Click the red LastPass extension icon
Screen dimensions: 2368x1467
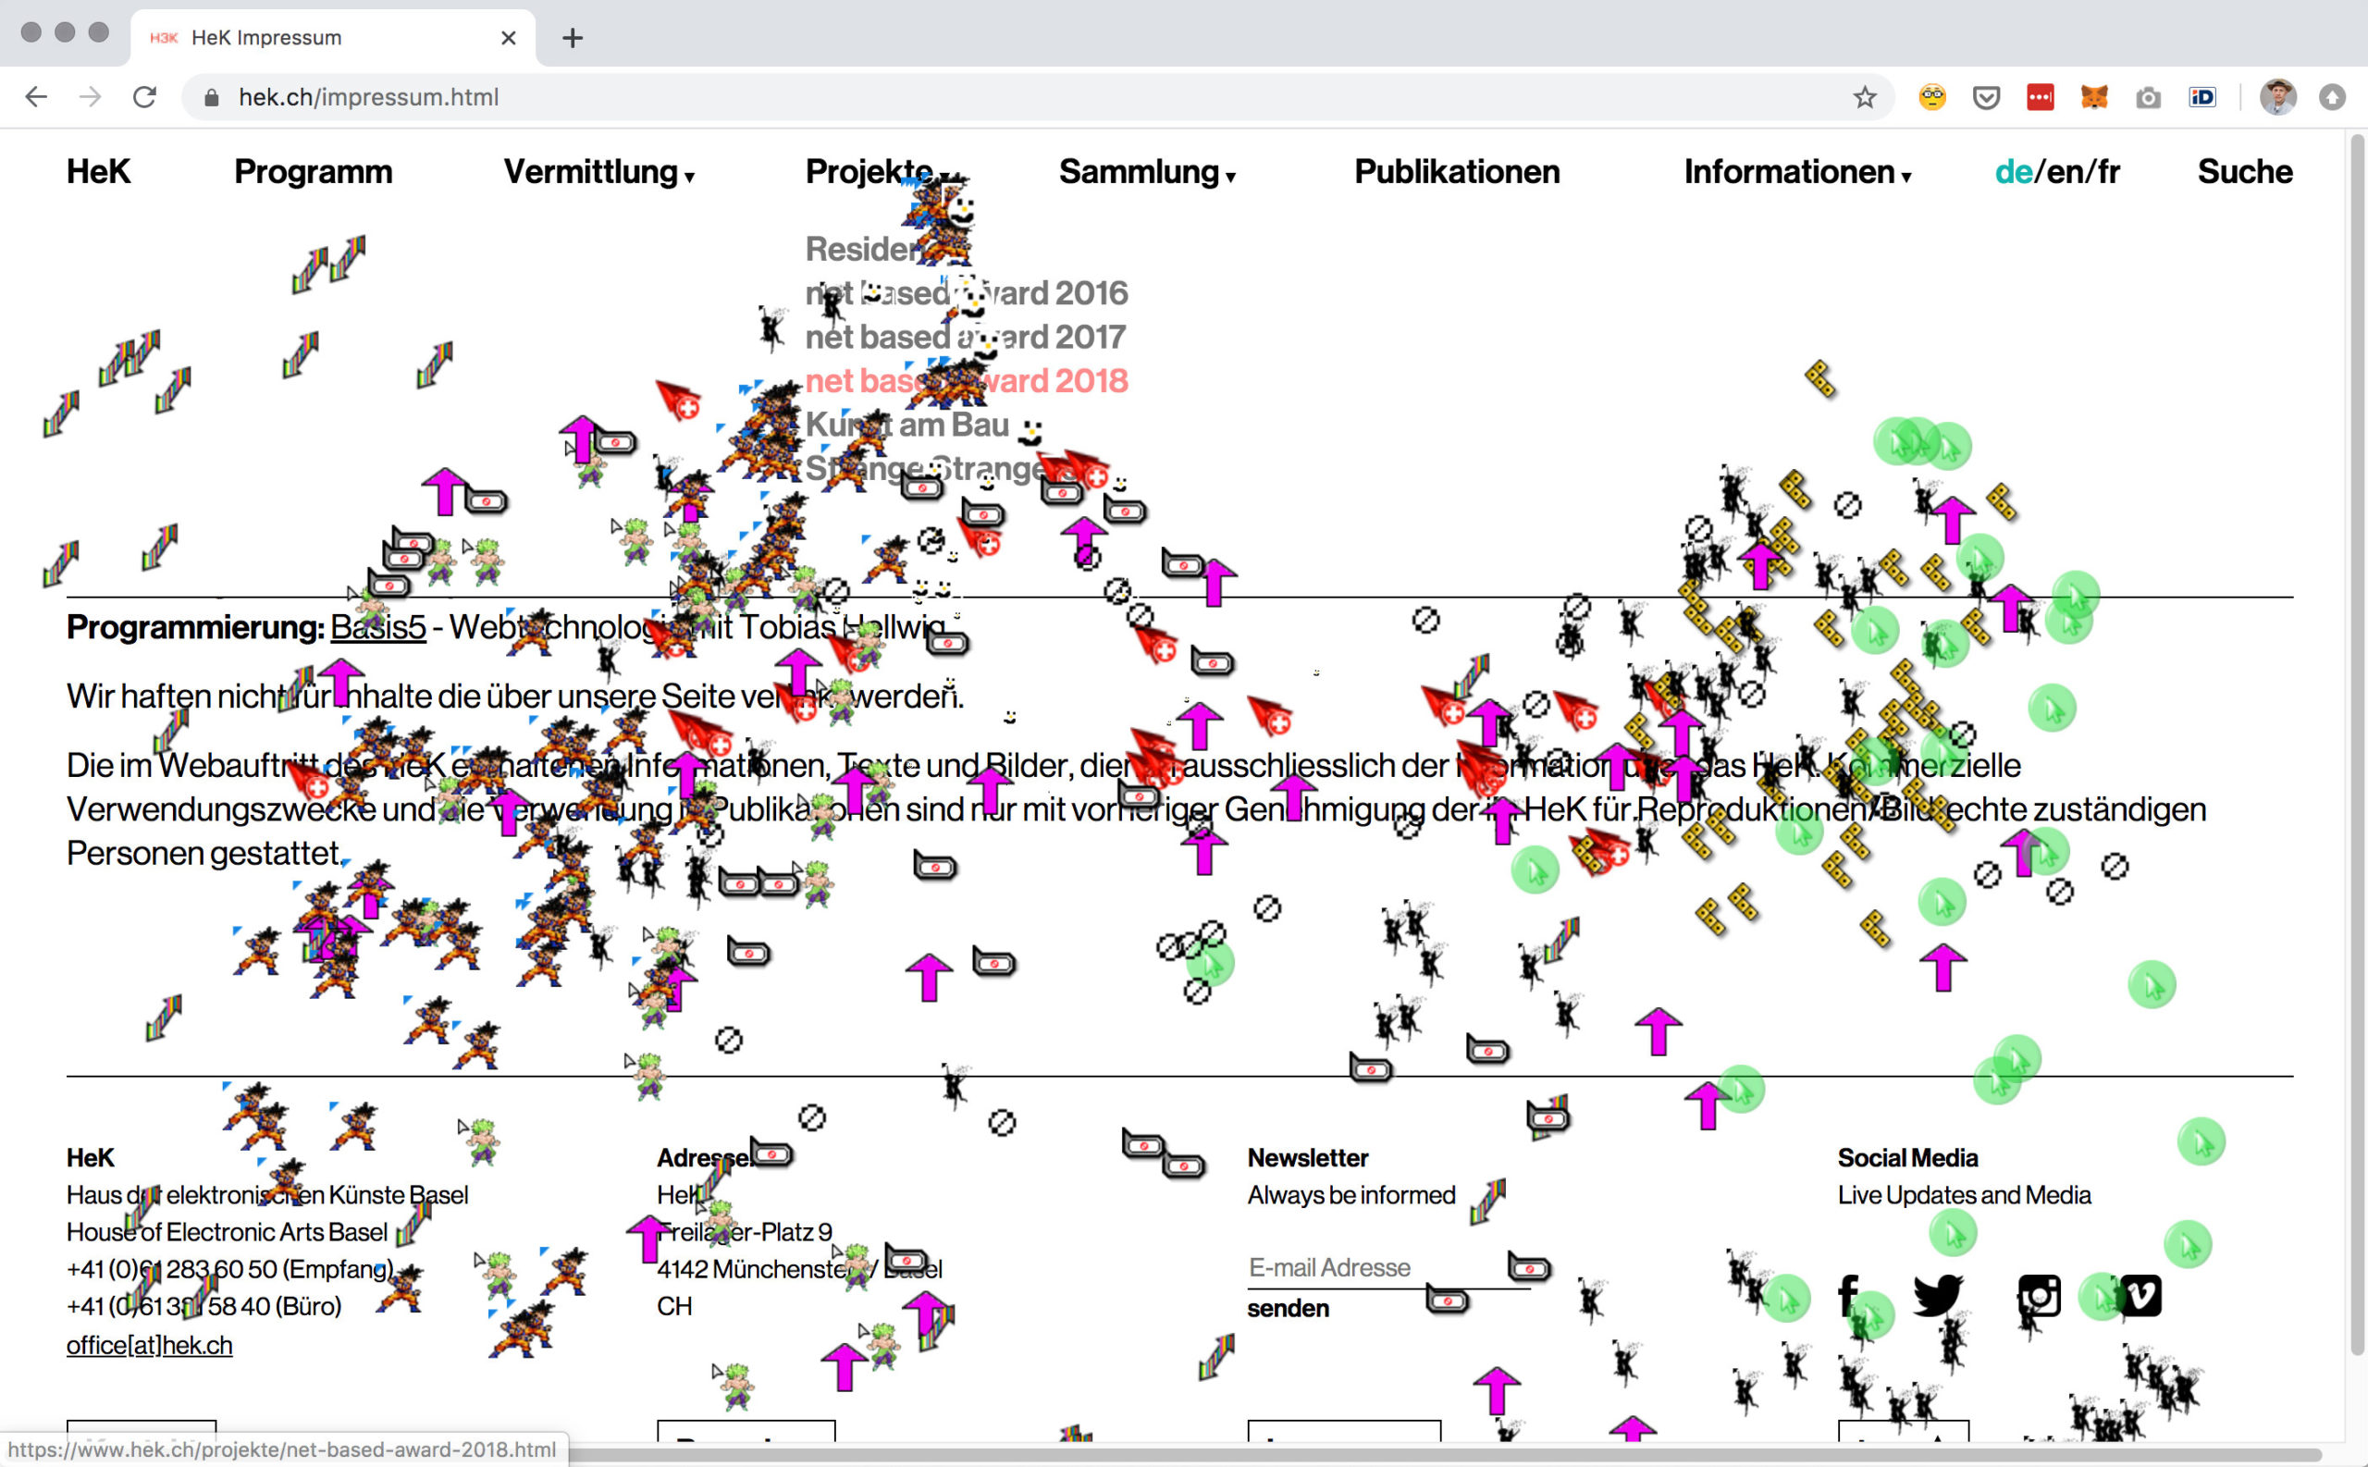[2041, 97]
